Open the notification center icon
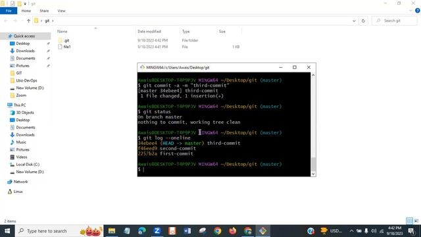 (411, 231)
